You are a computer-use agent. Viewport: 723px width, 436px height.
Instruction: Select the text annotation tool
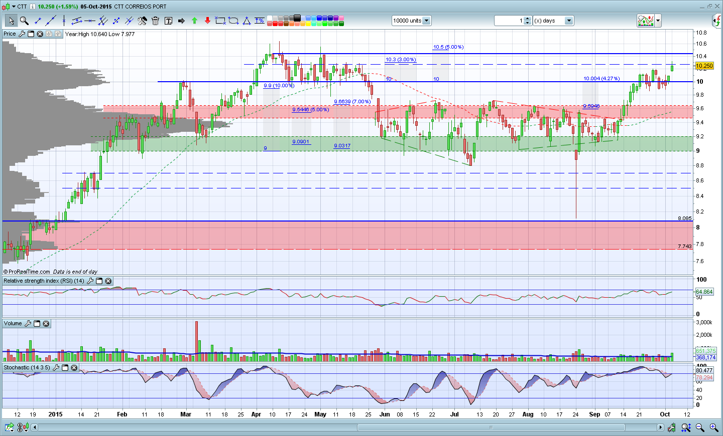pos(168,21)
